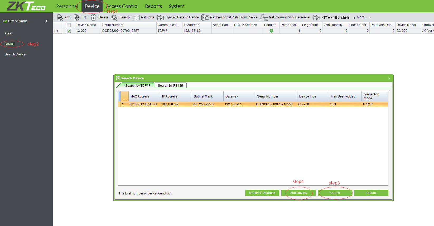Viewport: 434px width, 226px height.
Task: Select the found device row 00:17:61:CB:5F:6B
Action: tap(143, 104)
